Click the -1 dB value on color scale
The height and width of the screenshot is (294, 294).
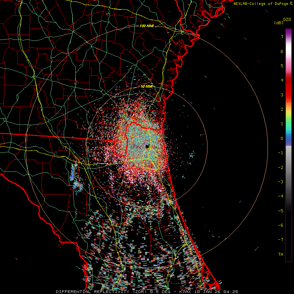tap(281, 153)
